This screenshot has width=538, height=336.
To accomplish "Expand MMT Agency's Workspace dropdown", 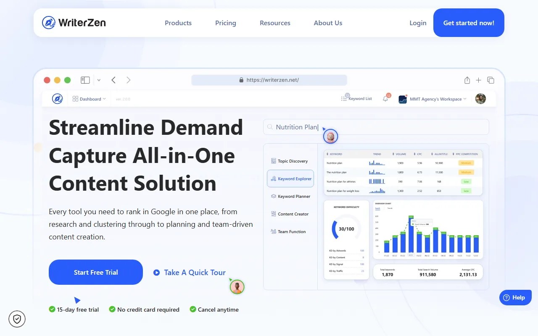I will [433, 99].
